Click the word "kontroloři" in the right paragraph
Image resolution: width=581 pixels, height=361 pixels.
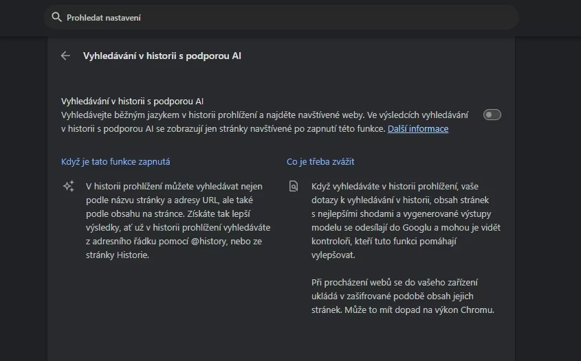[334, 241]
